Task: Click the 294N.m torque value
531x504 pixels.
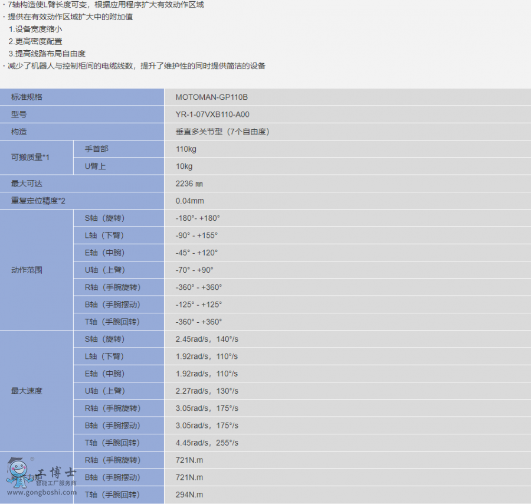Action: tap(189, 495)
